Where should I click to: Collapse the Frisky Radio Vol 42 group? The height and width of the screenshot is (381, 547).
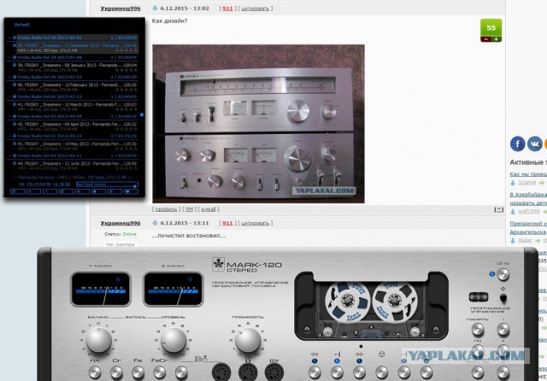click(x=9, y=116)
